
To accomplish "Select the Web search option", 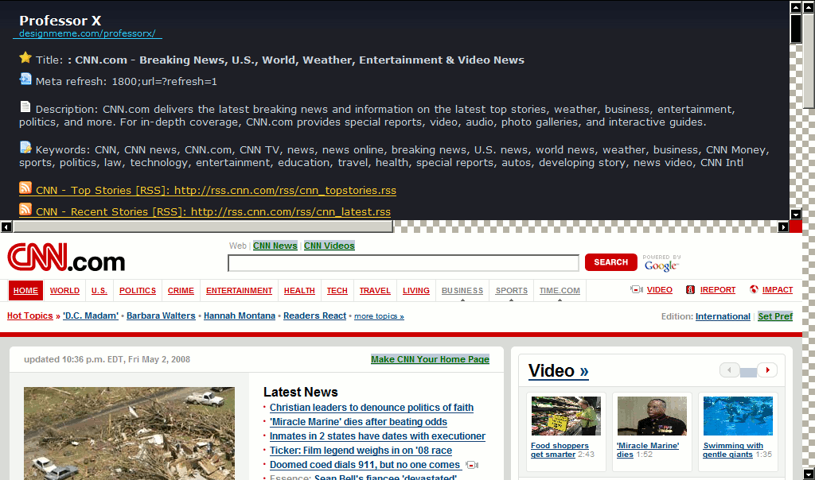I will (237, 246).
